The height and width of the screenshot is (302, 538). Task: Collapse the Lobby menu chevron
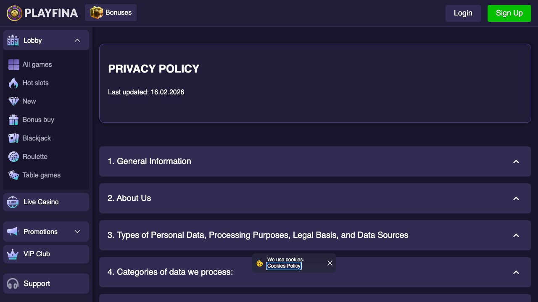[77, 40]
